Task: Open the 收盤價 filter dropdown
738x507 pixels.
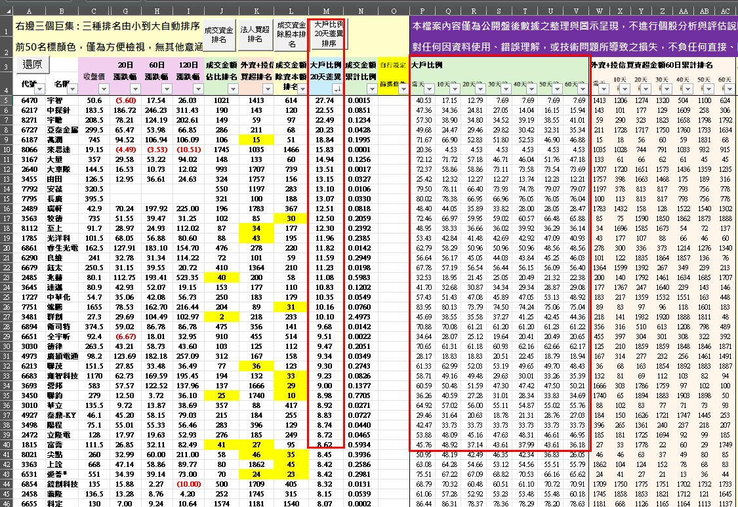Action: [104, 89]
